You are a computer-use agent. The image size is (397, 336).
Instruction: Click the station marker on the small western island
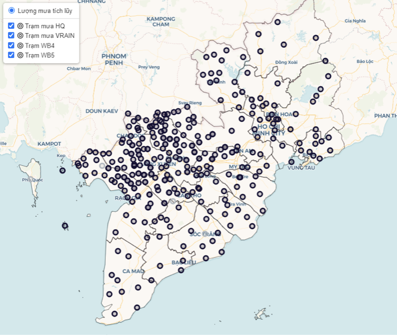pyautogui.click(x=65, y=225)
